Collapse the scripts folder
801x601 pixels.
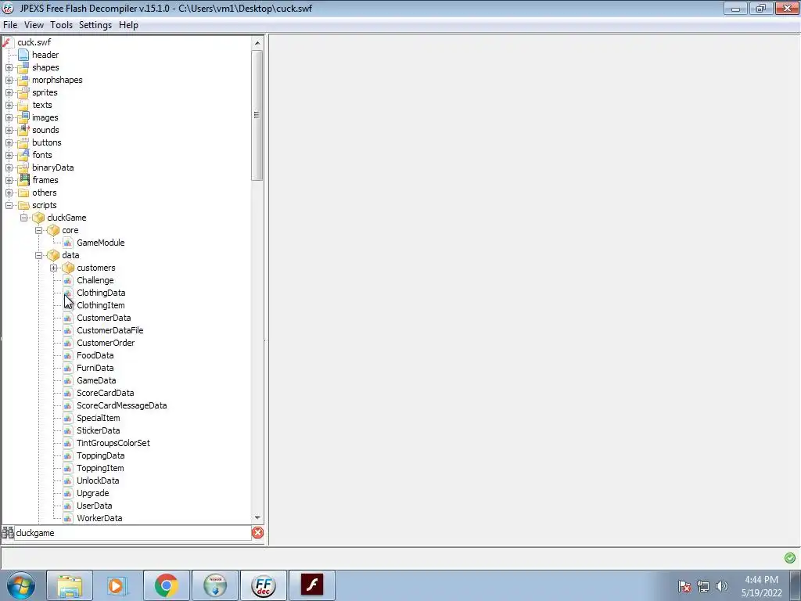(9, 206)
